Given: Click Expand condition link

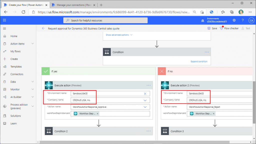Looking at the screenshot, I should [199, 61].
